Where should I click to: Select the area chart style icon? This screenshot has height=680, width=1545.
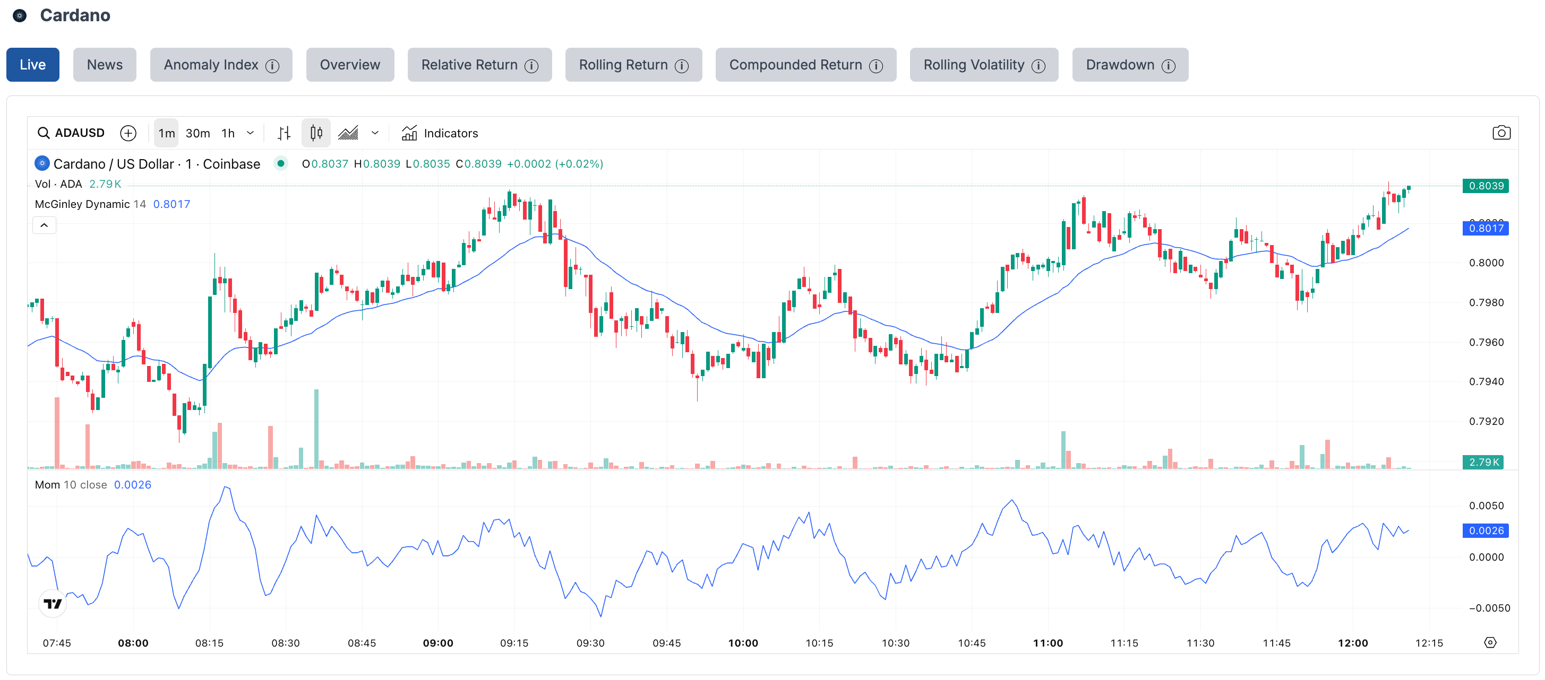tap(348, 133)
